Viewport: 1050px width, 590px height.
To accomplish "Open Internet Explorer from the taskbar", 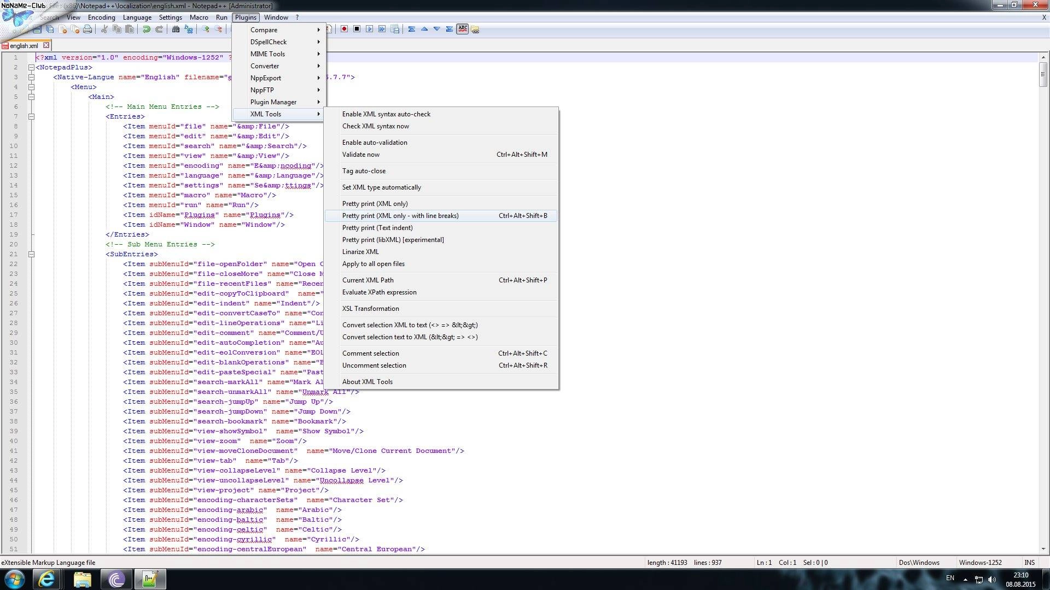I will pos(47,579).
